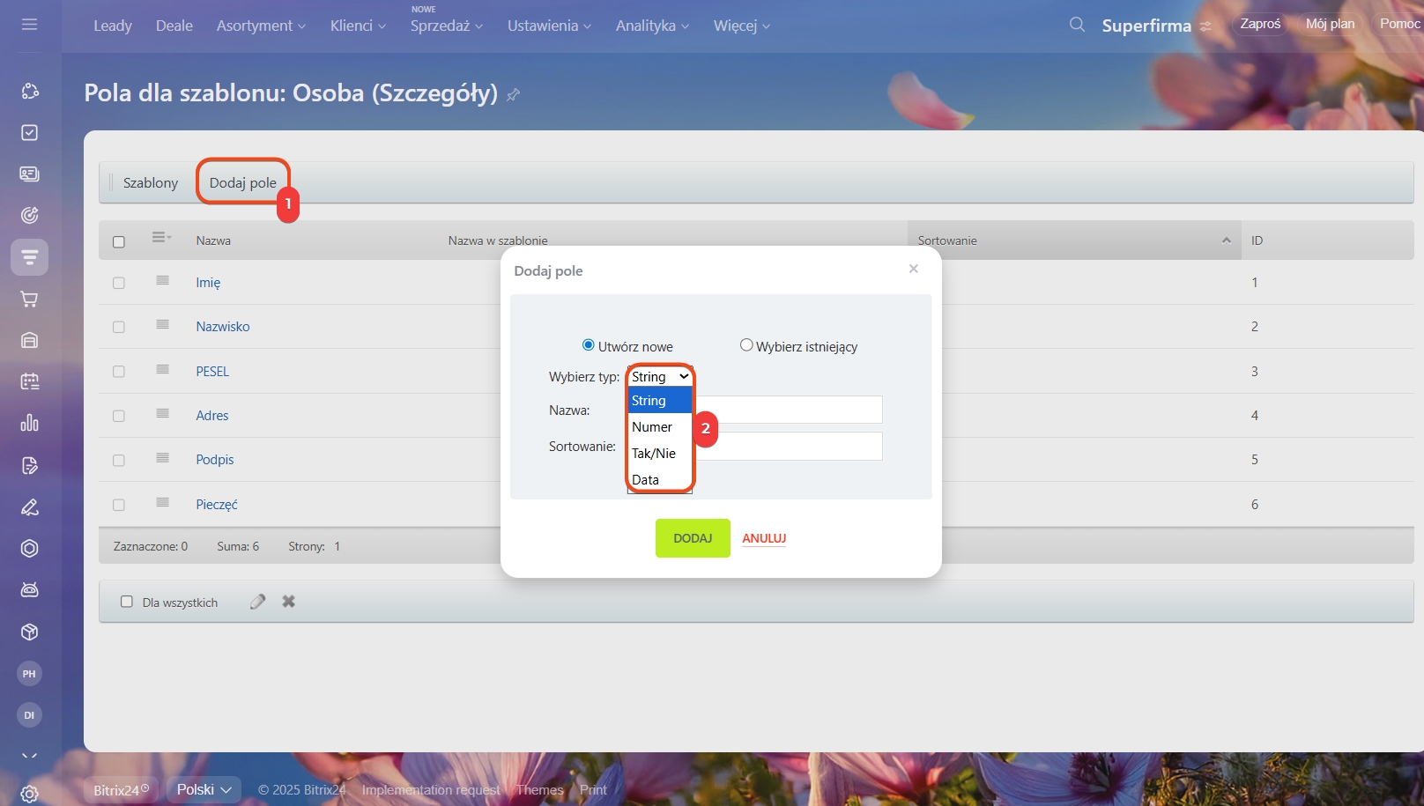Open the warehouse icon in sidebar
The height and width of the screenshot is (806, 1424).
click(29, 340)
